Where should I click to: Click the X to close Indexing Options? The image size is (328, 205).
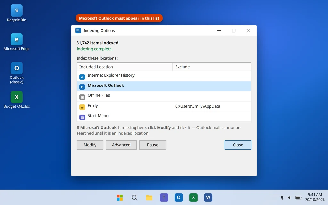[248, 30]
